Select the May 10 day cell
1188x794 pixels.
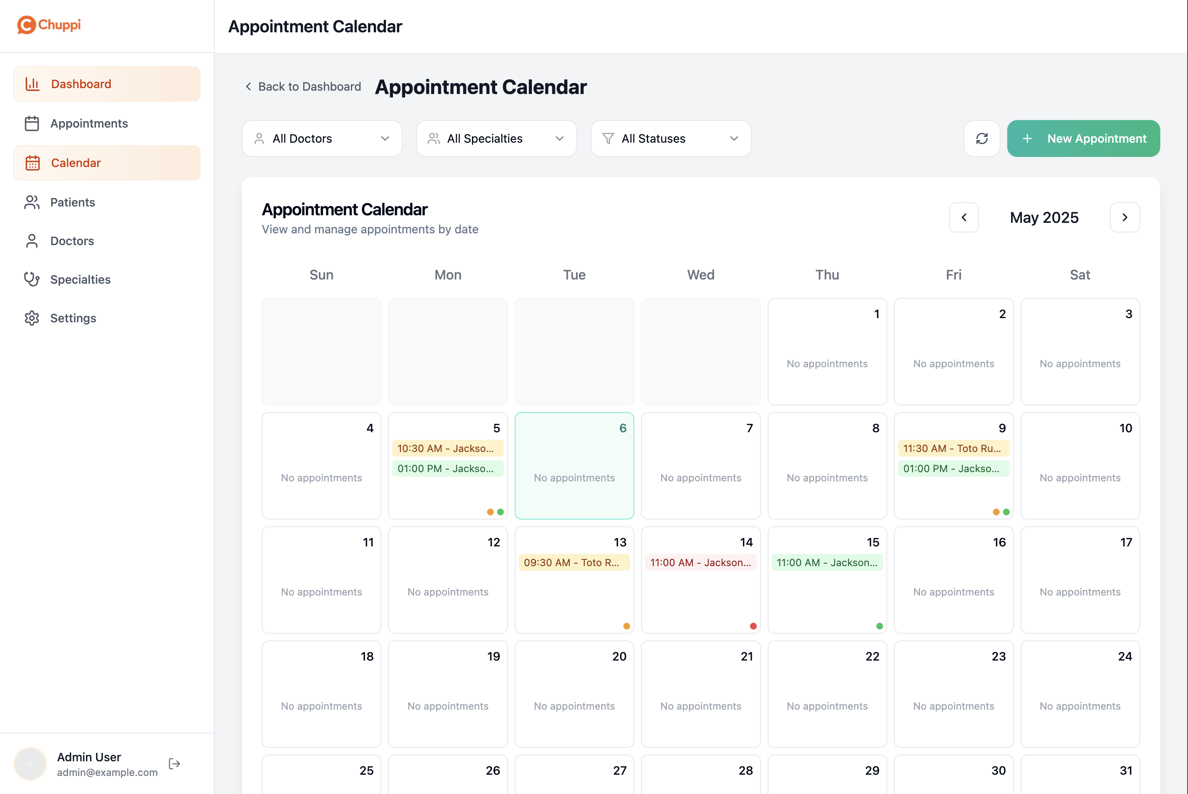1080,466
